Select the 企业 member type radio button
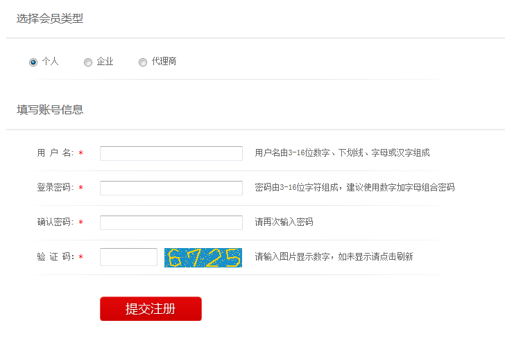 (88, 62)
